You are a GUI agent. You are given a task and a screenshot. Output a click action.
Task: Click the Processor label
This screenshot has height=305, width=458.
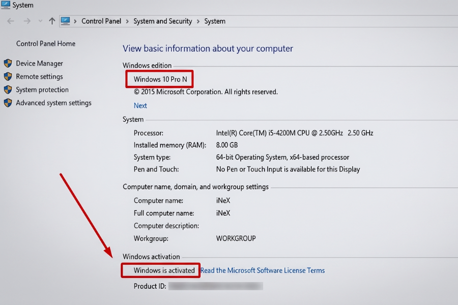click(x=149, y=133)
